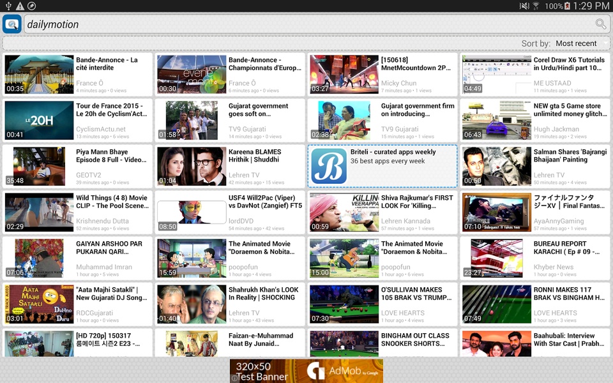The width and height of the screenshot is (613, 383).
Task: Open Doraemon & Nobita 15:00 thumbnail
Action: click(344, 258)
